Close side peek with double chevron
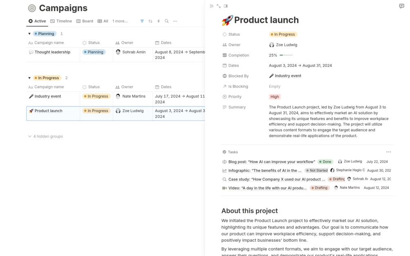Screen dimensions: 410x256 coord(211,6)
